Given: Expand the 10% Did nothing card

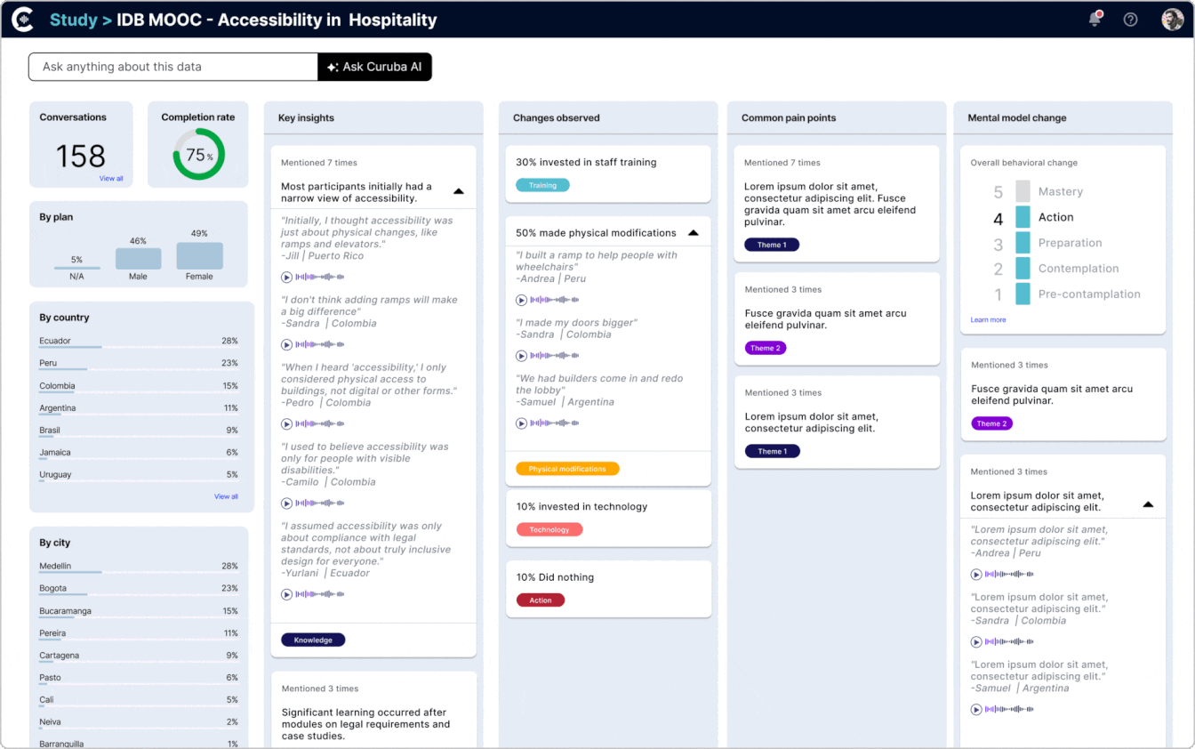Looking at the screenshot, I should [x=608, y=589].
